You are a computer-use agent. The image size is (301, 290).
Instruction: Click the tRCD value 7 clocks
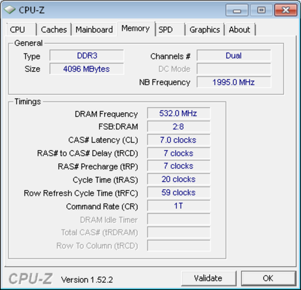179,153
